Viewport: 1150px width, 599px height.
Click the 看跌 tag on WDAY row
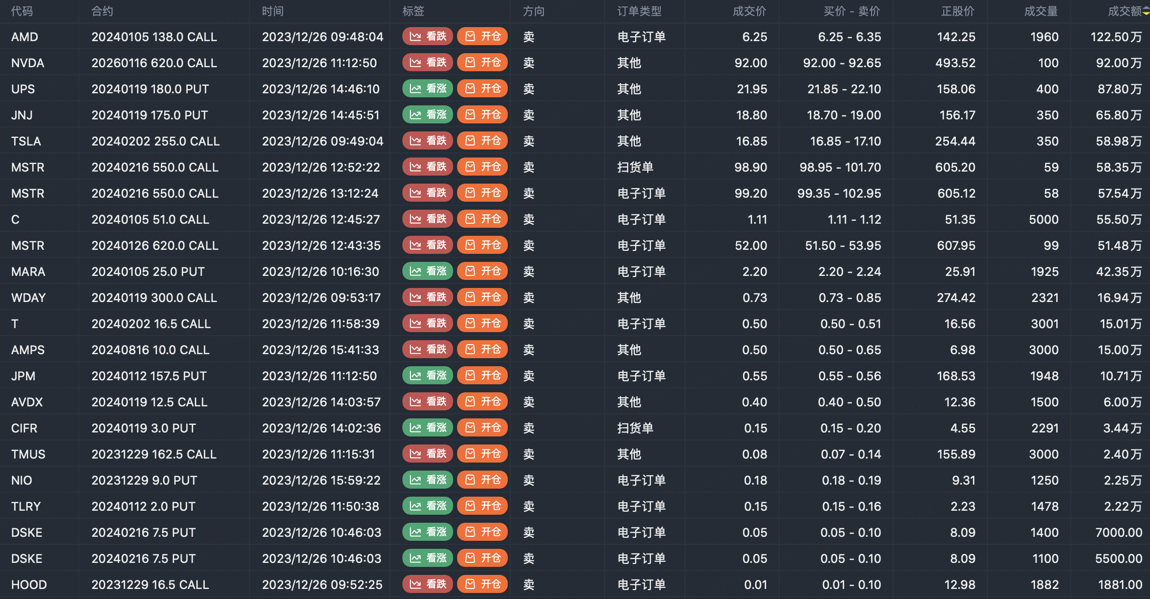pos(427,297)
